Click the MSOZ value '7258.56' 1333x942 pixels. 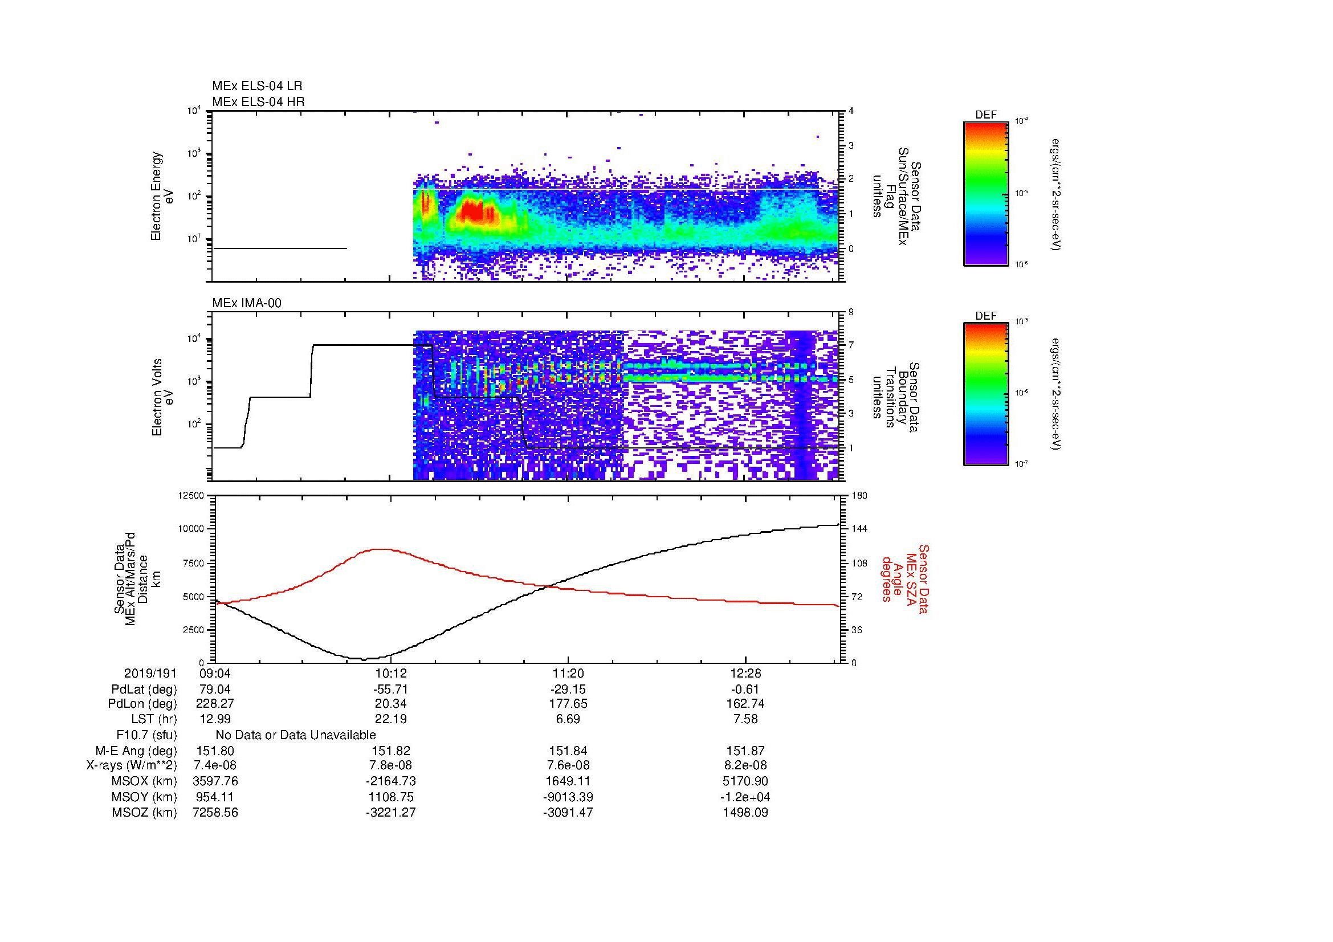point(215,813)
